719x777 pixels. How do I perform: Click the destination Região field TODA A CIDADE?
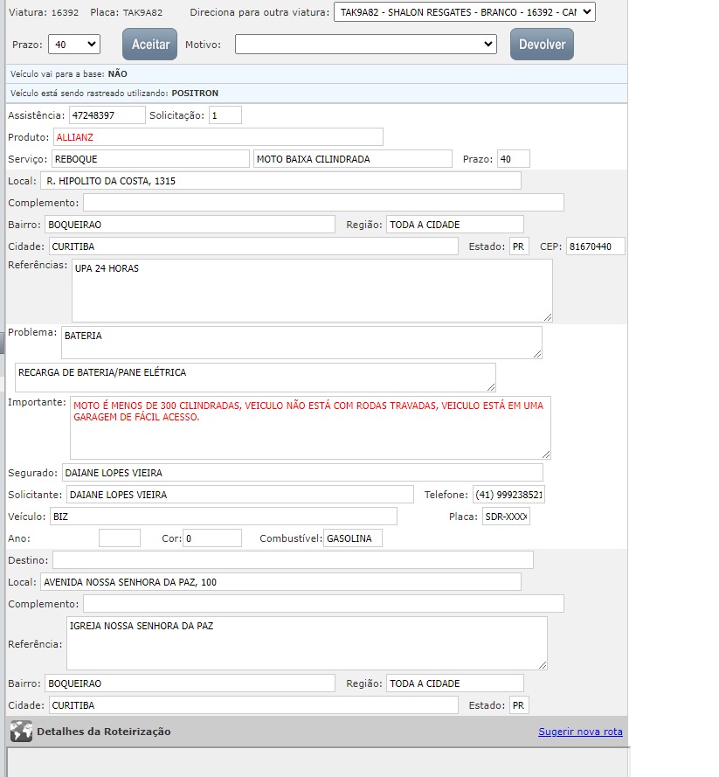click(455, 683)
